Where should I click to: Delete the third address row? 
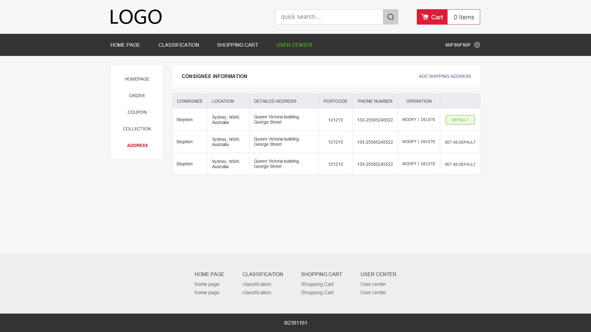coord(428,164)
